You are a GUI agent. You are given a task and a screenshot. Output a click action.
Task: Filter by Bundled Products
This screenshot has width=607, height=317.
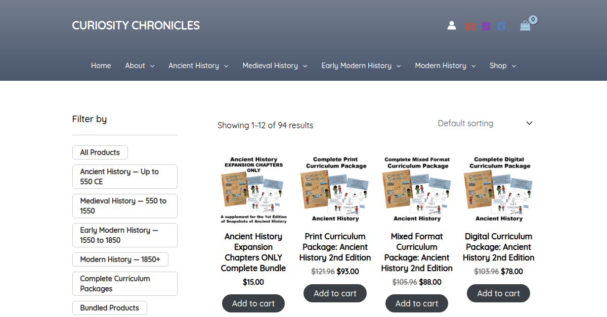109,308
